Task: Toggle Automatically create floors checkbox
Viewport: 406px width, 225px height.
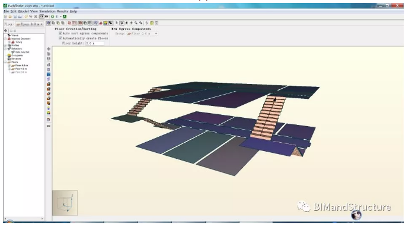Action: (x=60, y=38)
